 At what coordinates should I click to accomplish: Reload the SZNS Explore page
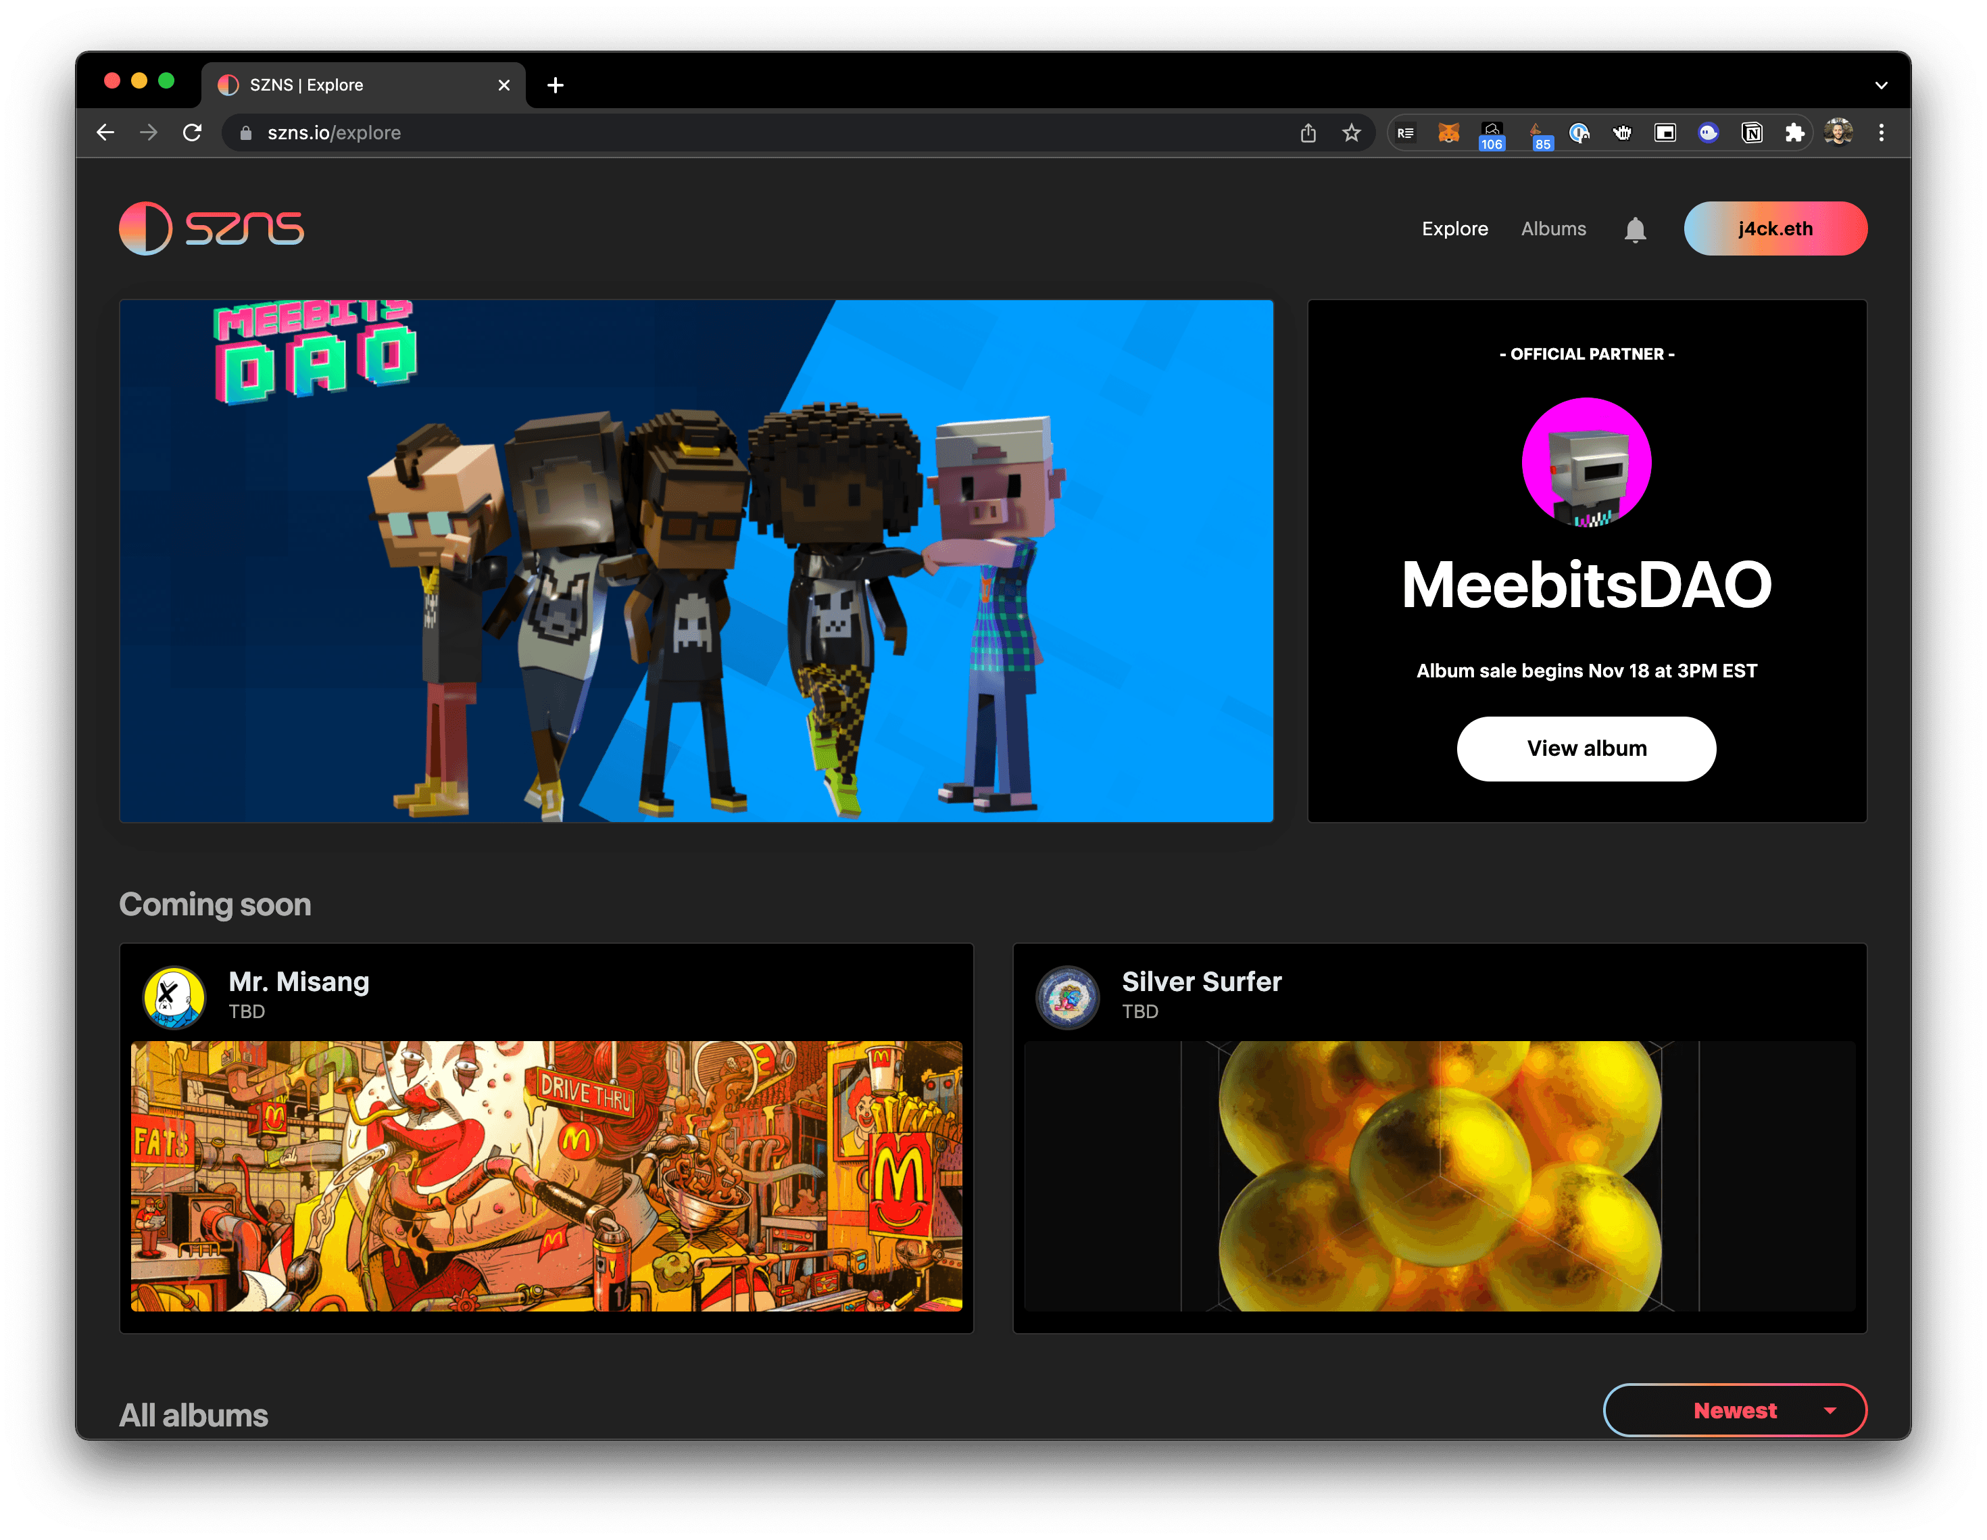coord(192,133)
